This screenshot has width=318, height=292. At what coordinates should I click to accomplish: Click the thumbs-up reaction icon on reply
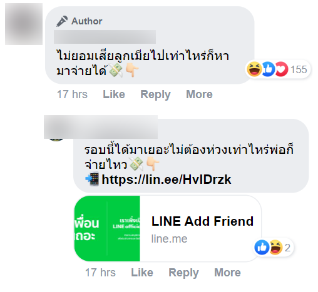click(262, 248)
